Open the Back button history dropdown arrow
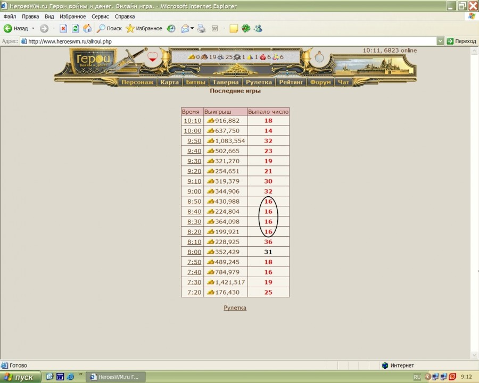This screenshot has height=383, width=479. click(33, 28)
